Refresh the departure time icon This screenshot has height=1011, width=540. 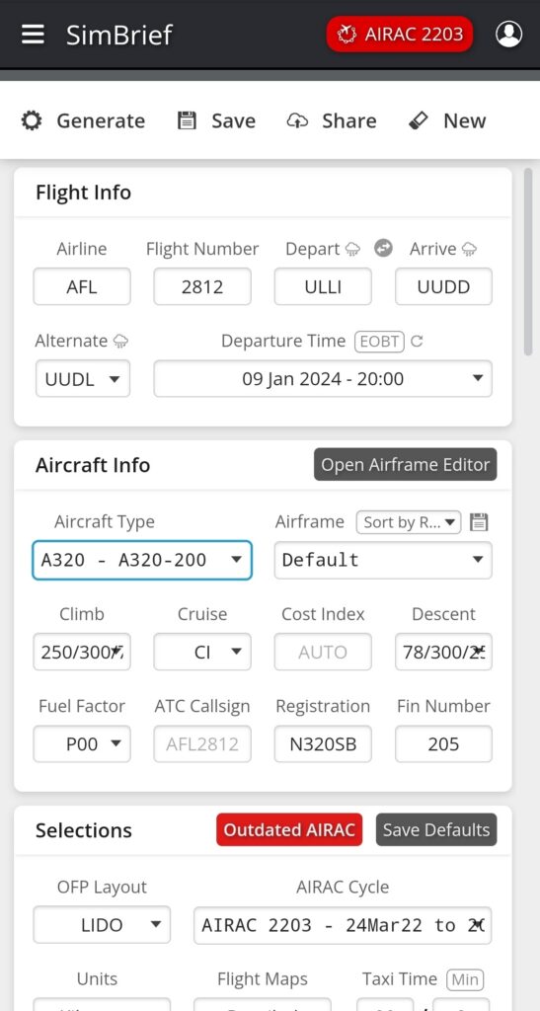(417, 341)
